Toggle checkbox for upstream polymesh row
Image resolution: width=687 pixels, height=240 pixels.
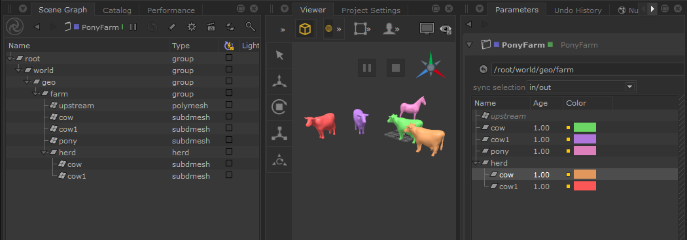pos(229,105)
